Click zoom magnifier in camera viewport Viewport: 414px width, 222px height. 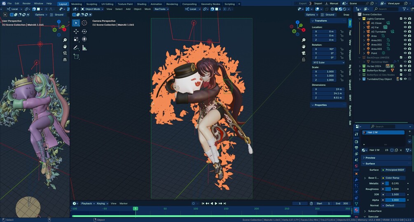point(304,40)
